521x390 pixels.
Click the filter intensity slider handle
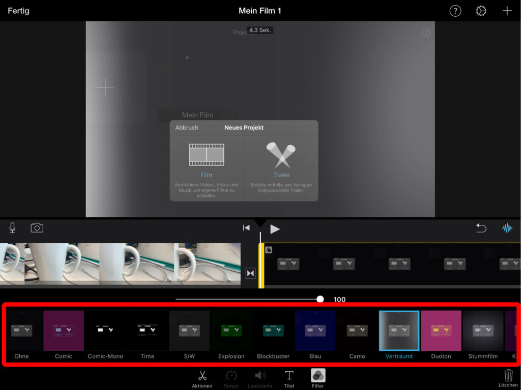point(320,299)
